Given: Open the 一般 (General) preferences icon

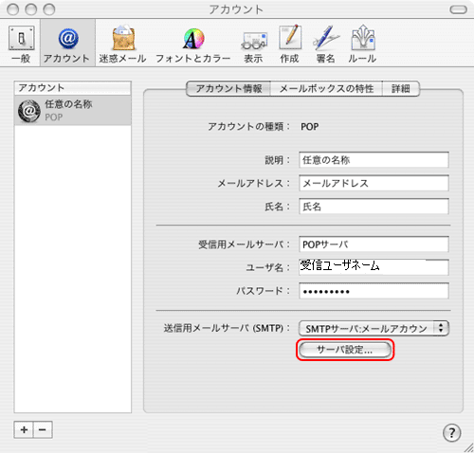Looking at the screenshot, I should click(21, 44).
